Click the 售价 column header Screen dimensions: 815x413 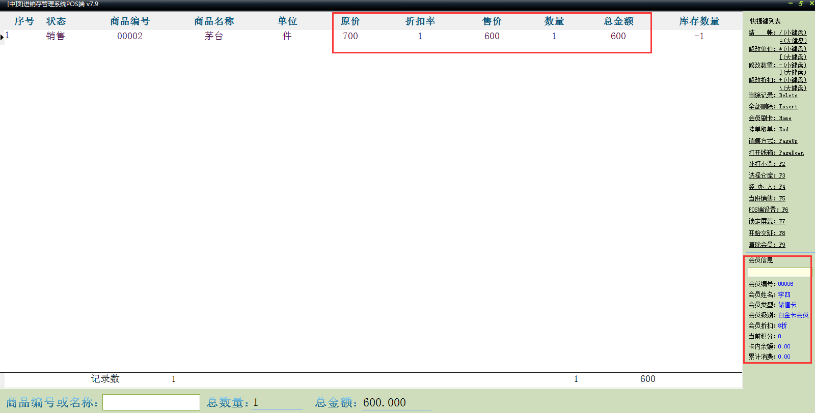point(492,21)
